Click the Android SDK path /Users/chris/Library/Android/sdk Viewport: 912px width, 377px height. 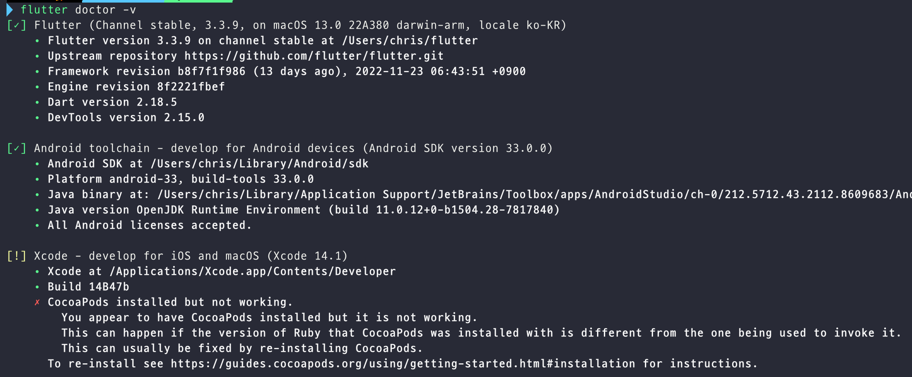pyautogui.click(x=259, y=164)
